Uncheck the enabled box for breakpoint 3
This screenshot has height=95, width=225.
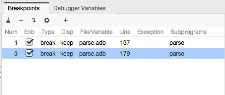(x=29, y=53)
